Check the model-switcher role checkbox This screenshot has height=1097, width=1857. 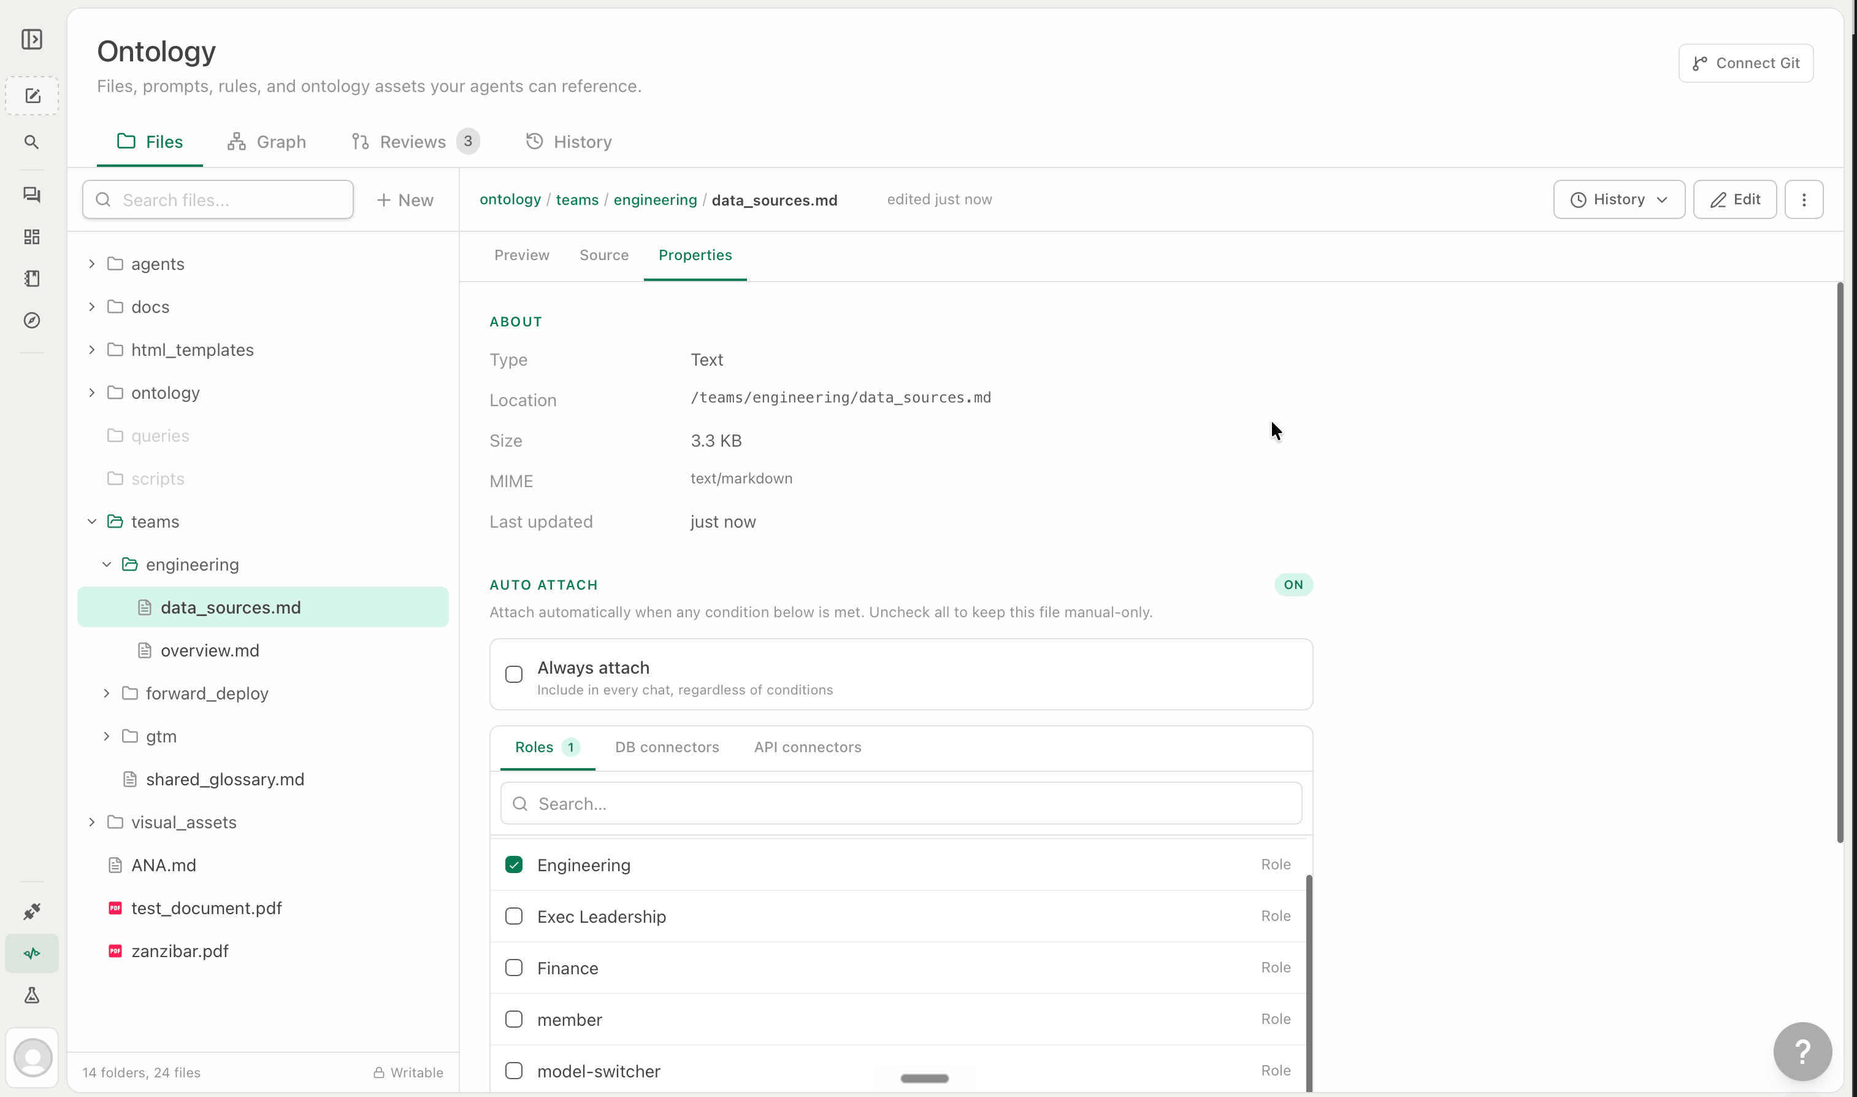click(514, 1071)
